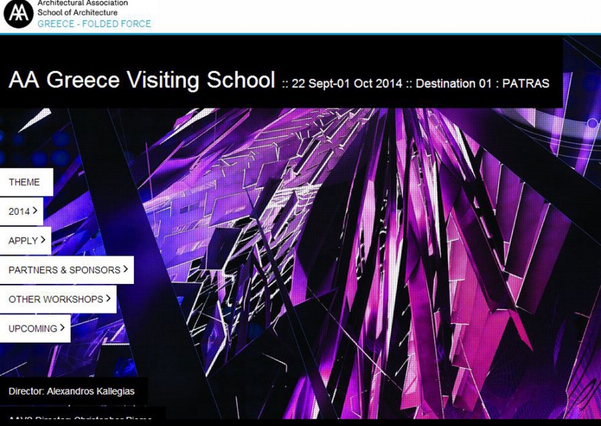The width and height of the screenshot is (601, 426).
Task: Click AA Greece Visiting School title
Action: click(142, 79)
